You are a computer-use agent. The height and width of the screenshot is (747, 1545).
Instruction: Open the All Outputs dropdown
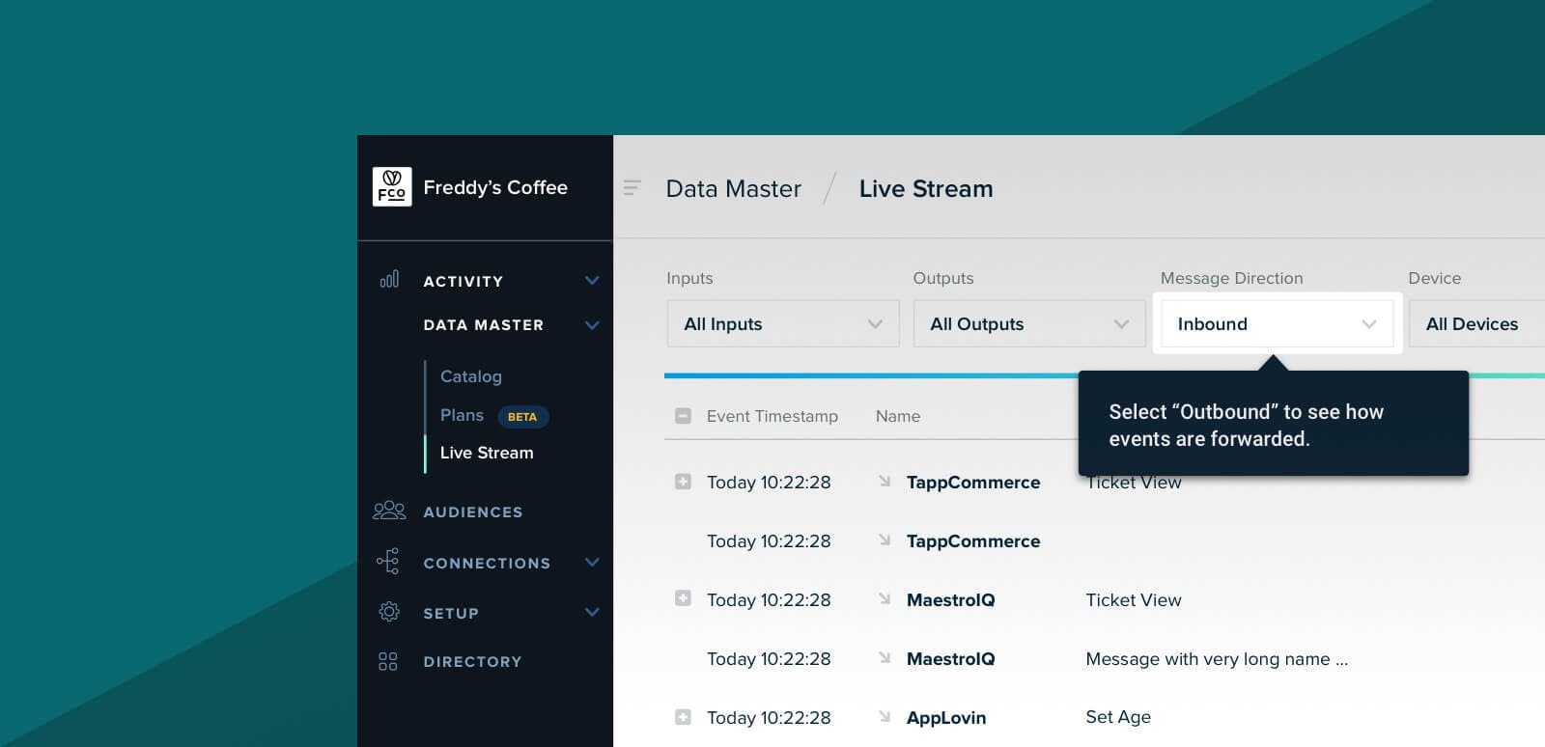(x=1029, y=323)
